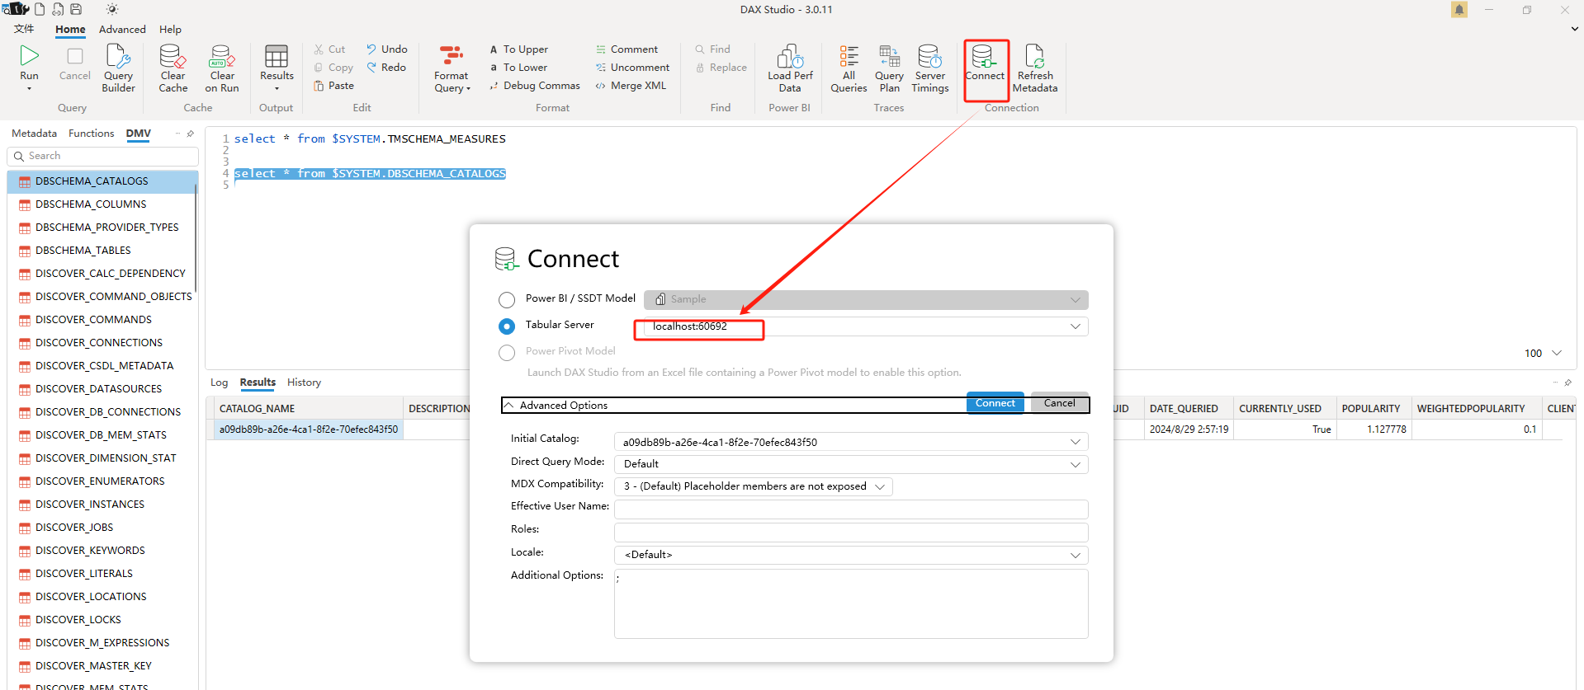Viewport: 1584px width, 690px height.
Task: Convert selection To Lower
Action: (x=519, y=68)
